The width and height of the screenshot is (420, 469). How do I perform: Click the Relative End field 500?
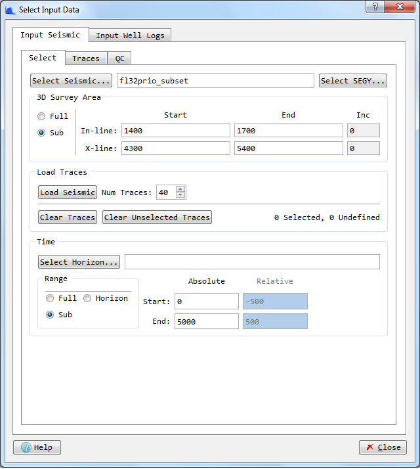(275, 322)
